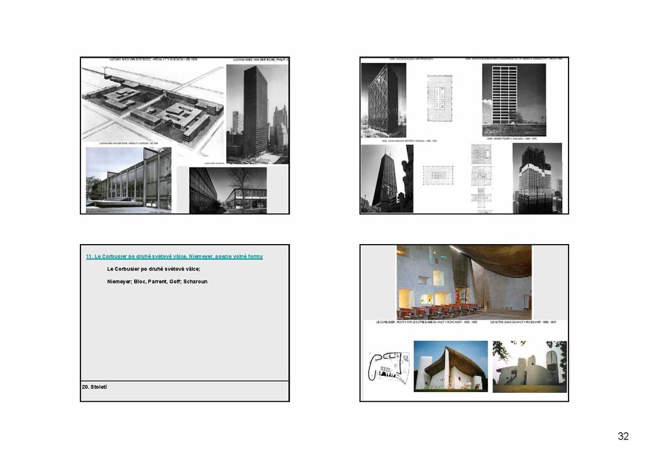Select the cross-braced facade building photo on SOM slide

pyautogui.click(x=384, y=100)
